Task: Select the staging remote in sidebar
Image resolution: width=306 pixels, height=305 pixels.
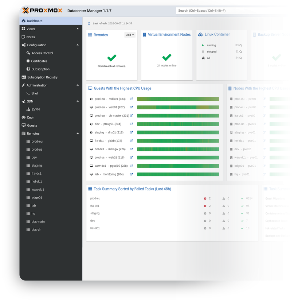Action: (x=51, y=166)
